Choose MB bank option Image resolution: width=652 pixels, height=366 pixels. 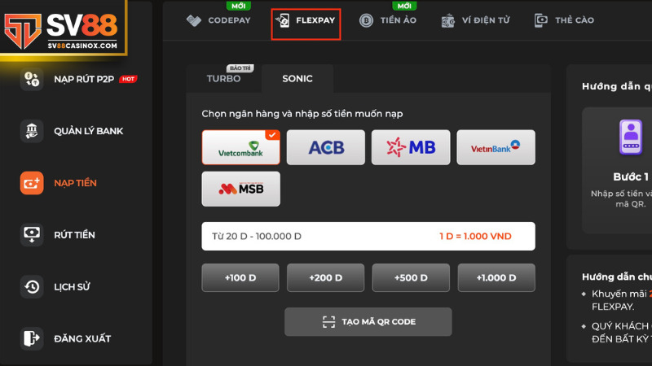coord(411,147)
